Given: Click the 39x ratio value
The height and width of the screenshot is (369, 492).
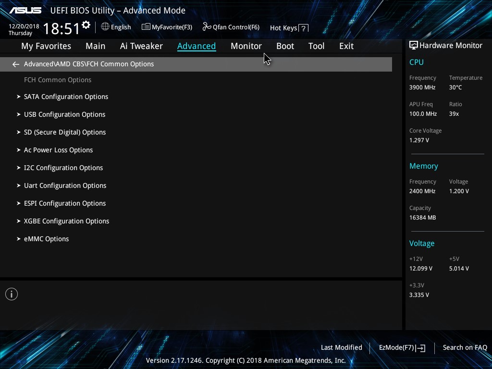Looking at the screenshot, I should (454, 114).
